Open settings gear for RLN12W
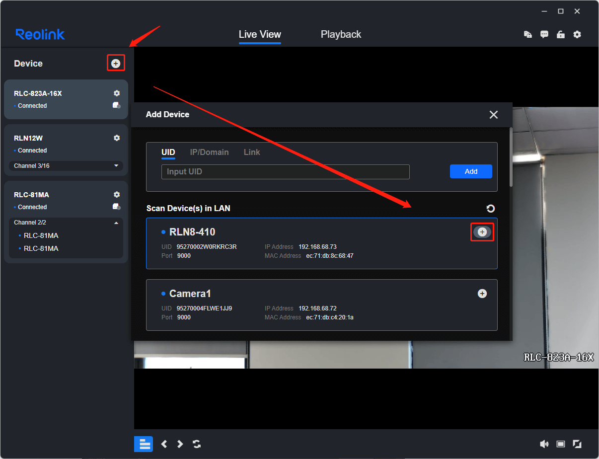The height and width of the screenshot is (459, 599). 117,138
